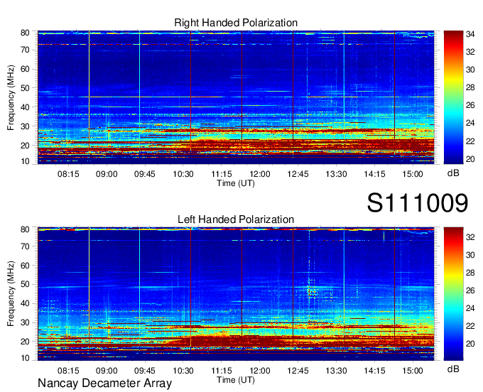This screenshot has width=483, height=392.
Task: Click the 50 MHz tick of Right Handed plot
Action: point(25,88)
